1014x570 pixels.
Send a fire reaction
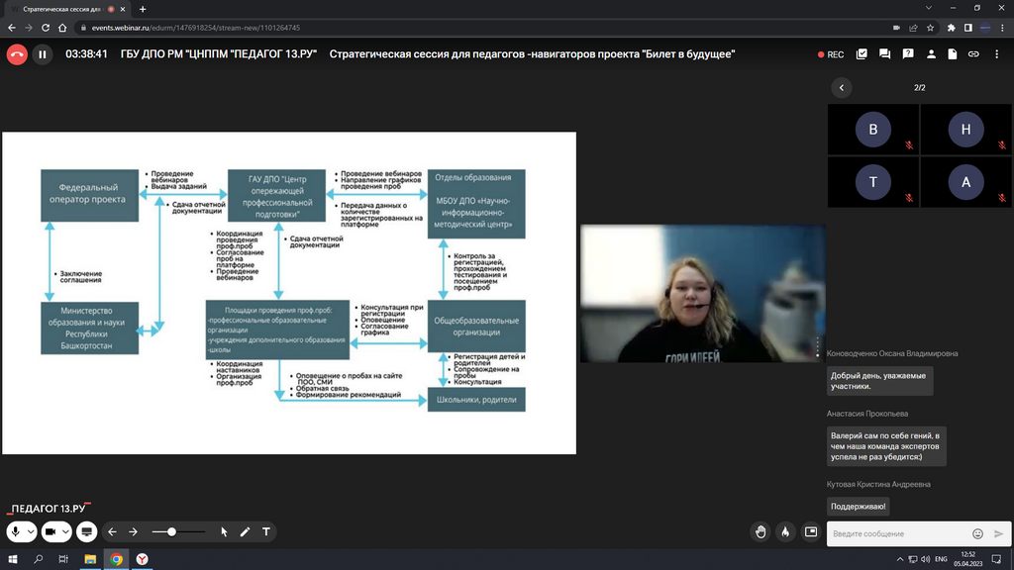click(785, 531)
